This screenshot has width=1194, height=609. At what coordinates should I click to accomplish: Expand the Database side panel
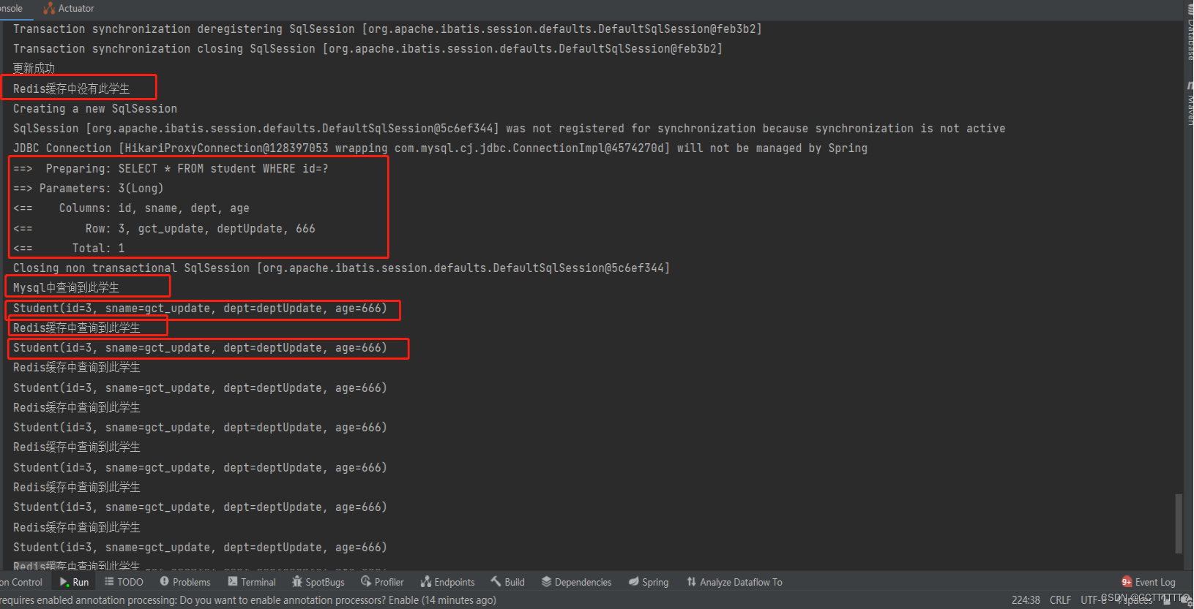(1189, 33)
